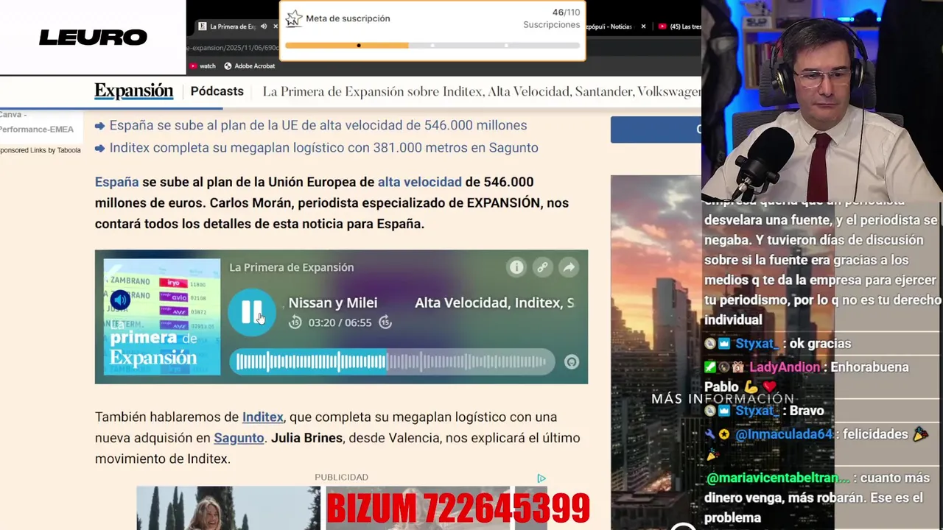Click the Sponsored Links by Taboola text
This screenshot has height=530, width=943.
pyautogui.click(x=41, y=150)
